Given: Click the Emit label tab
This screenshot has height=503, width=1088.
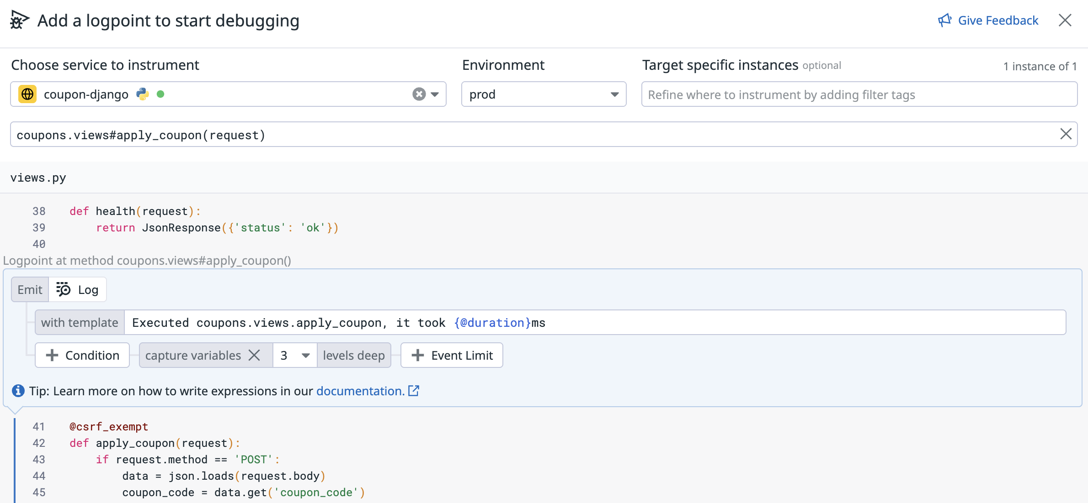Looking at the screenshot, I should pos(30,289).
